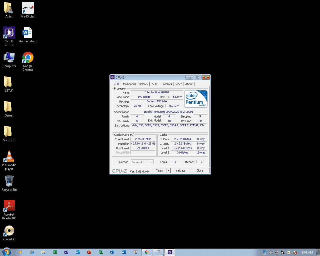320x256 pixels.
Task: Click the Show desktop button
Action: pyautogui.click(x=318, y=252)
